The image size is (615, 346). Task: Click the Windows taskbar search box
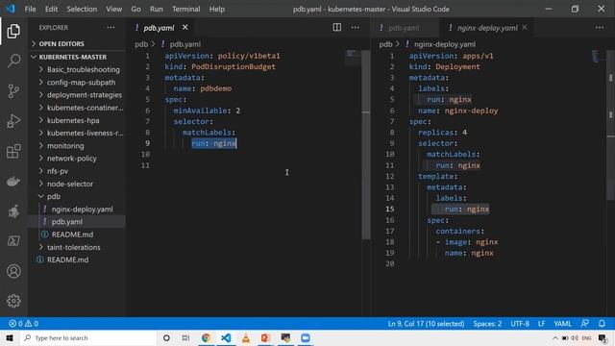click(x=87, y=337)
